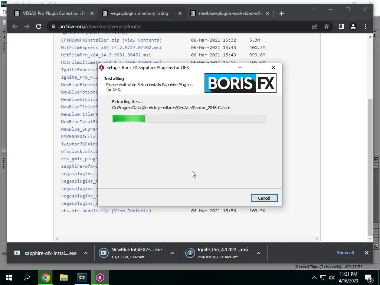Close the Chrome downloads bar
The image size is (380, 285).
(x=366, y=253)
